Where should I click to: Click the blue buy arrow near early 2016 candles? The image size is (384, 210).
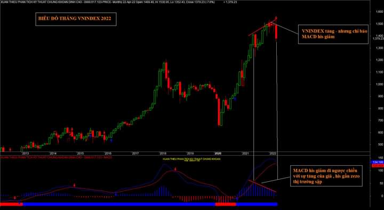click(111, 140)
